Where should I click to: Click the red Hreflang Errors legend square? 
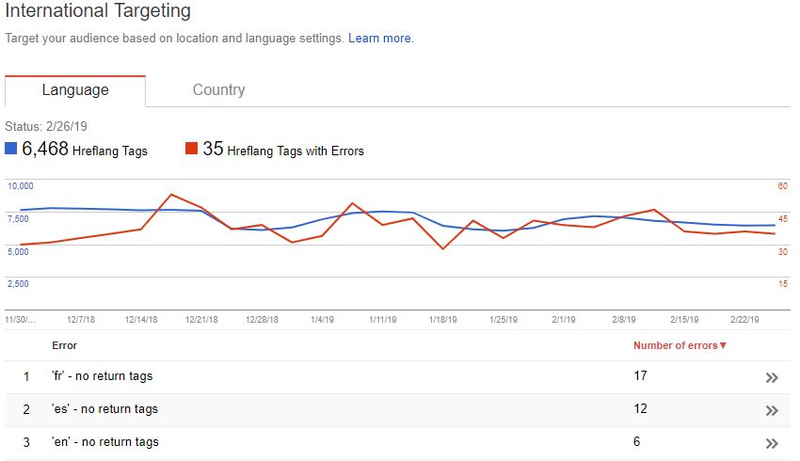click(x=192, y=149)
